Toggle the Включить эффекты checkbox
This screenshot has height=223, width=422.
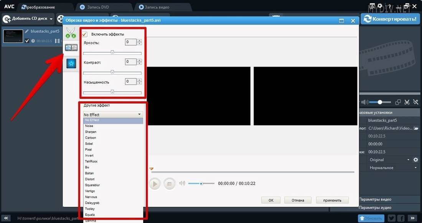[85, 34]
